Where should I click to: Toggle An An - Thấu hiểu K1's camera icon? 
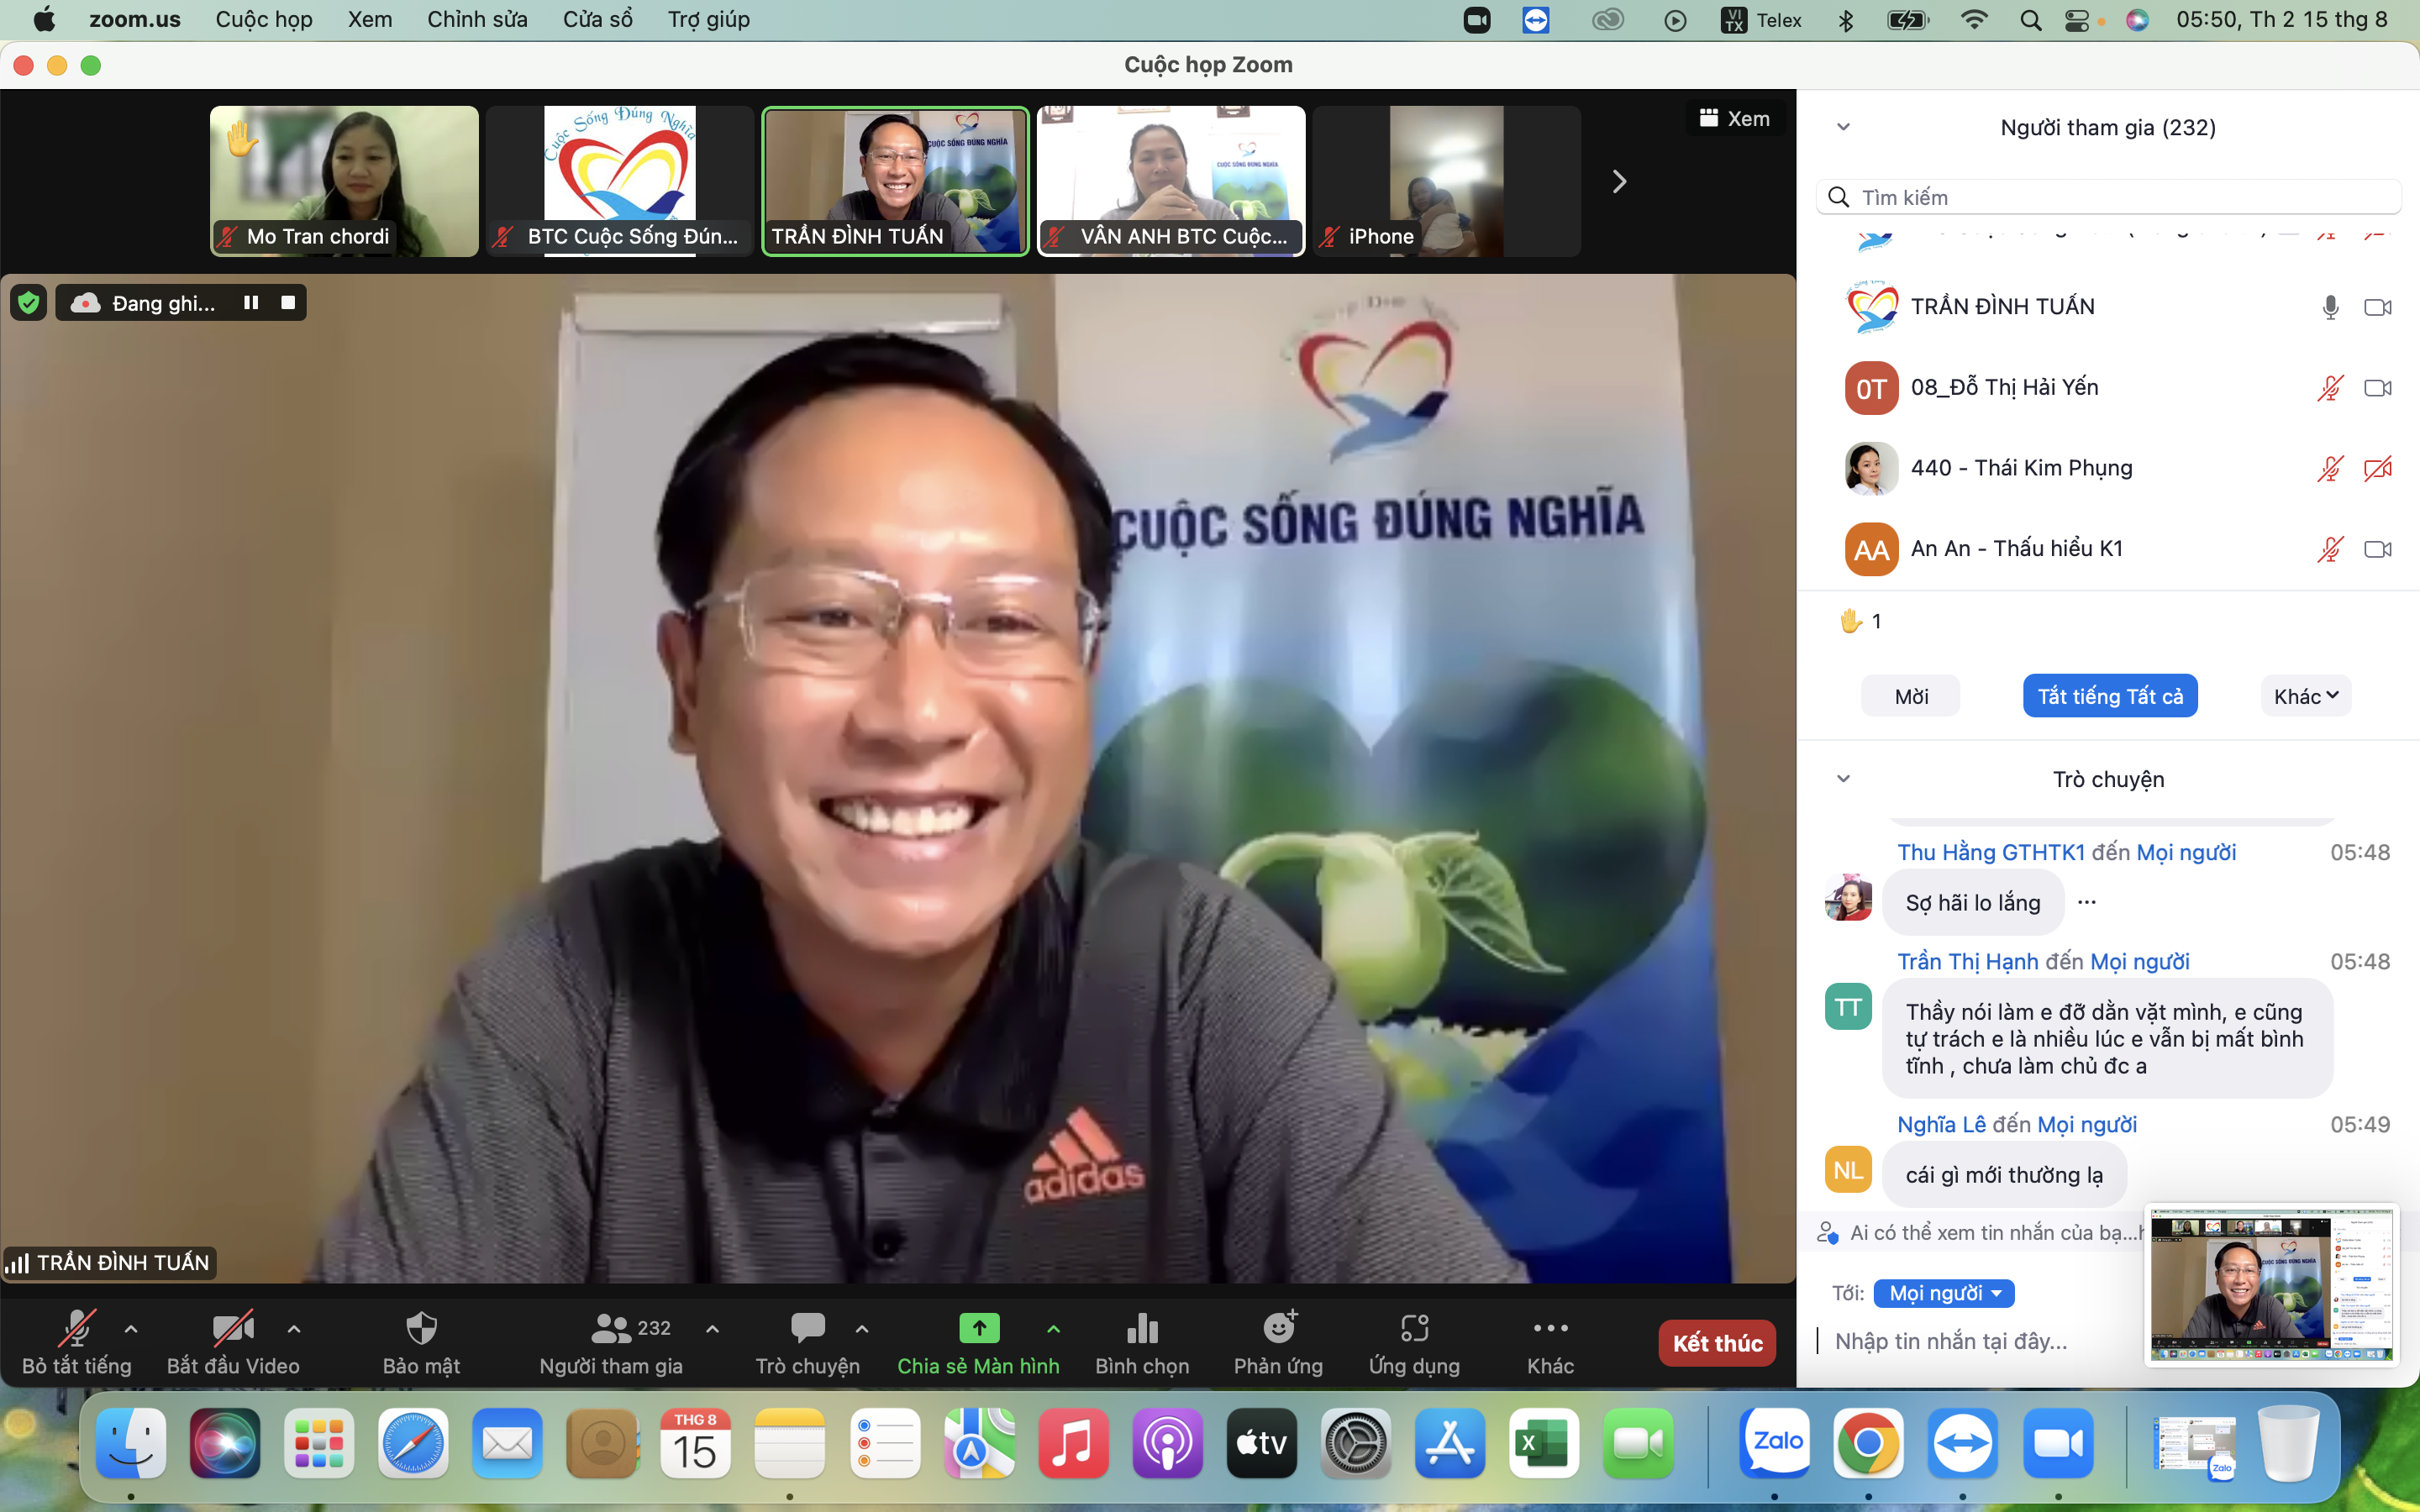tap(2377, 549)
